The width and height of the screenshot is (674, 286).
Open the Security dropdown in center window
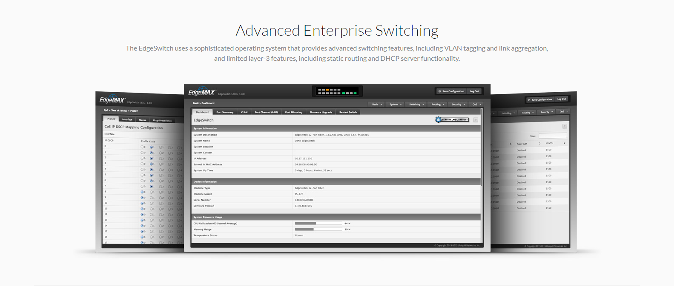point(458,104)
